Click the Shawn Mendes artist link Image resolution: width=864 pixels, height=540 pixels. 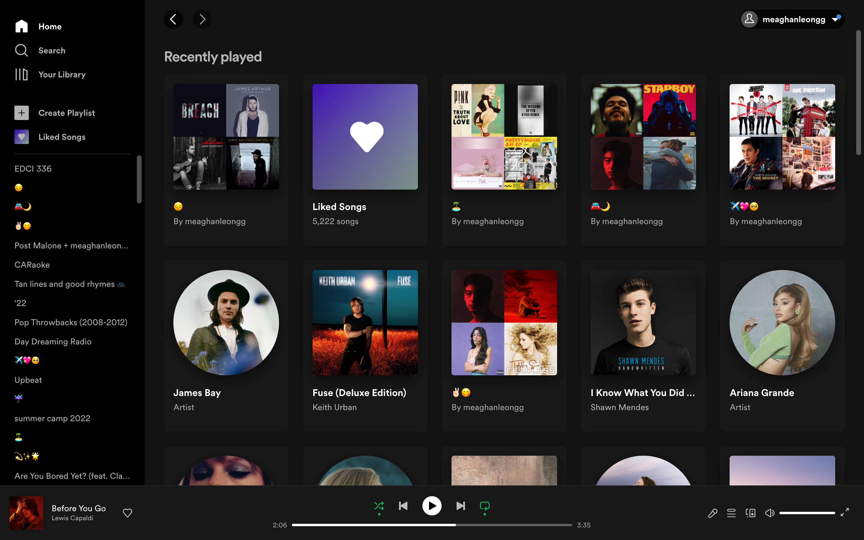point(619,407)
